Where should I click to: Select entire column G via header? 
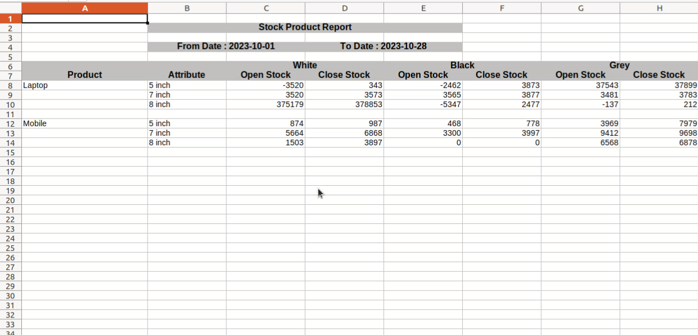point(580,8)
